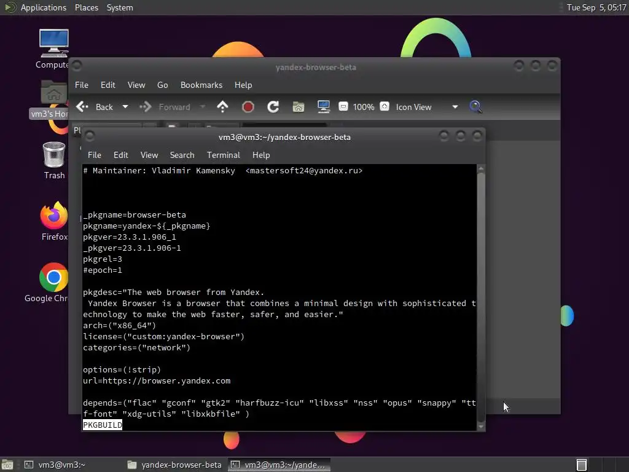
Task: Click the Search magnifier icon
Action: point(475,107)
